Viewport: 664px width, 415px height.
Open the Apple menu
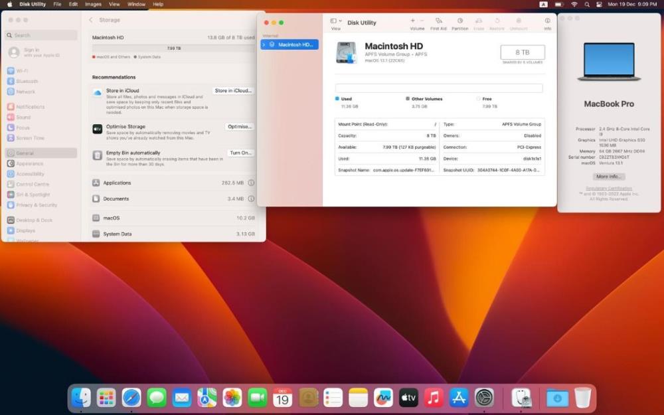click(9, 4)
